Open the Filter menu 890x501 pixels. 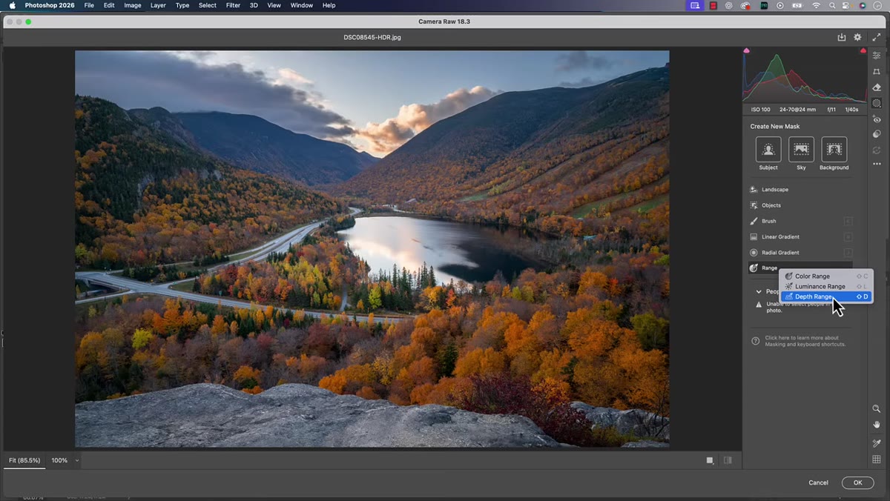click(x=233, y=5)
